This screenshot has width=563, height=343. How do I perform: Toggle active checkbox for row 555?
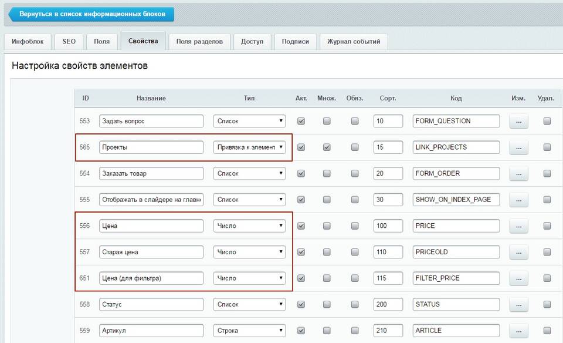pos(301,200)
